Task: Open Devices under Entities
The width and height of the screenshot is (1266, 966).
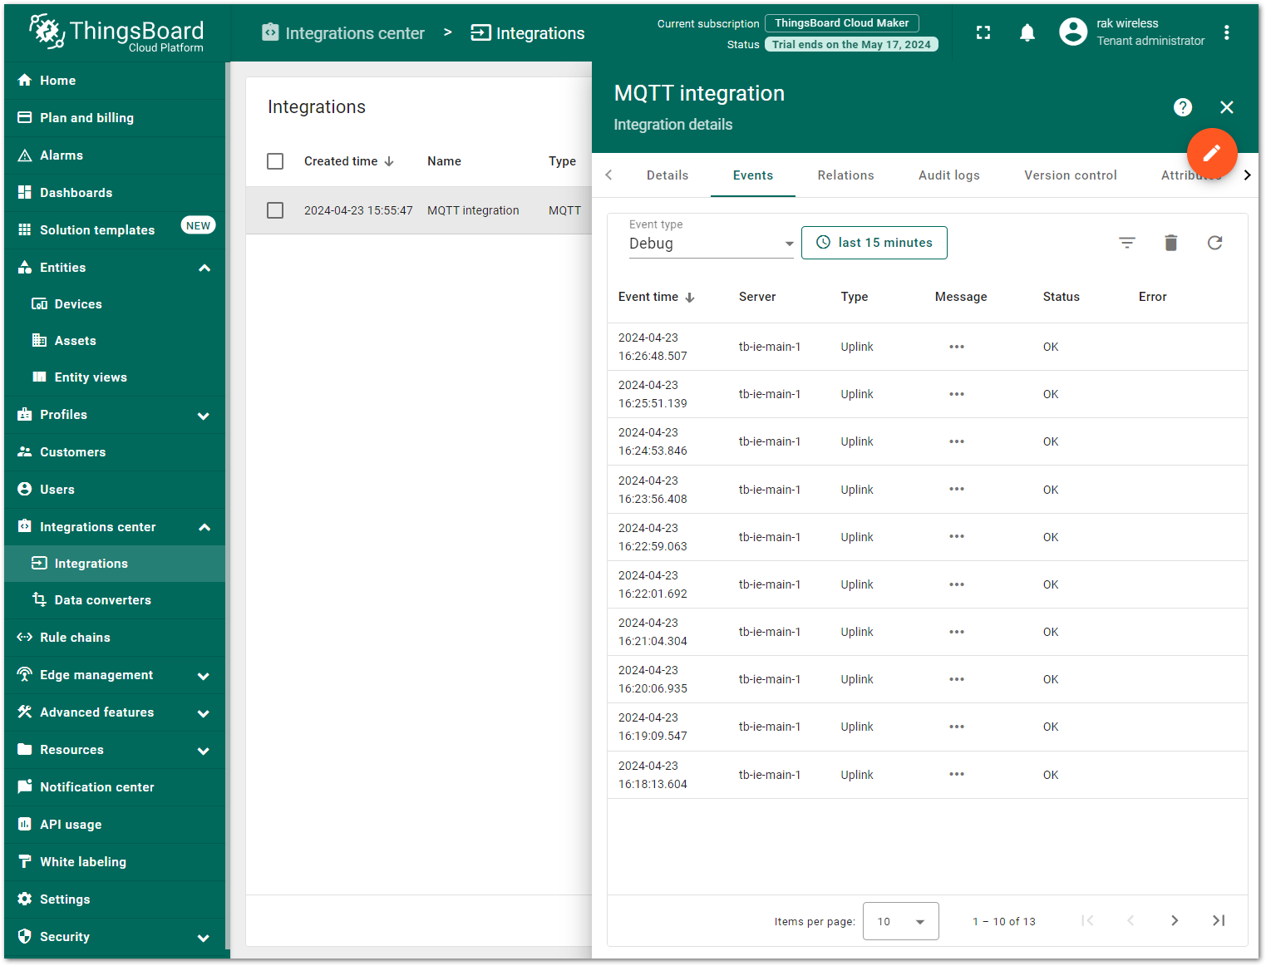Action: pyautogui.click(x=115, y=304)
